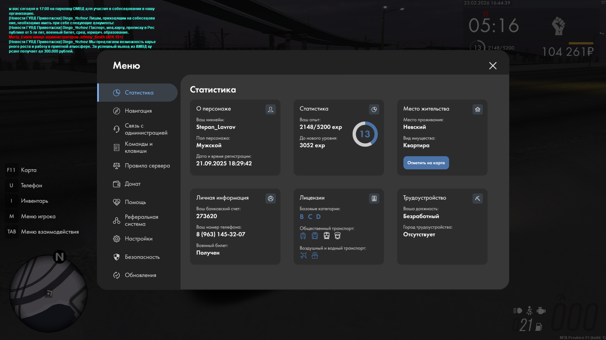
Task: Click the license document icon in Лицензии card
Action: click(x=374, y=198)
